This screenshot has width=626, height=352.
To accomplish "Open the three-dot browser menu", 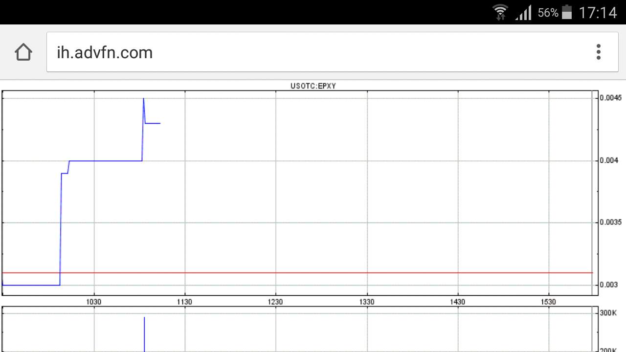I will tap(598, 52).
